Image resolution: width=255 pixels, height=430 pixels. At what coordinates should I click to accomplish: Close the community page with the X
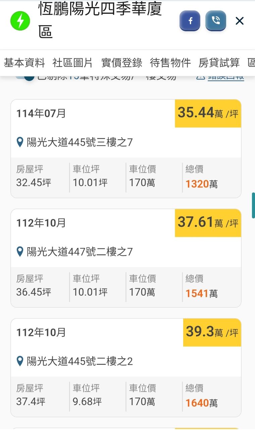pos(240,21)
